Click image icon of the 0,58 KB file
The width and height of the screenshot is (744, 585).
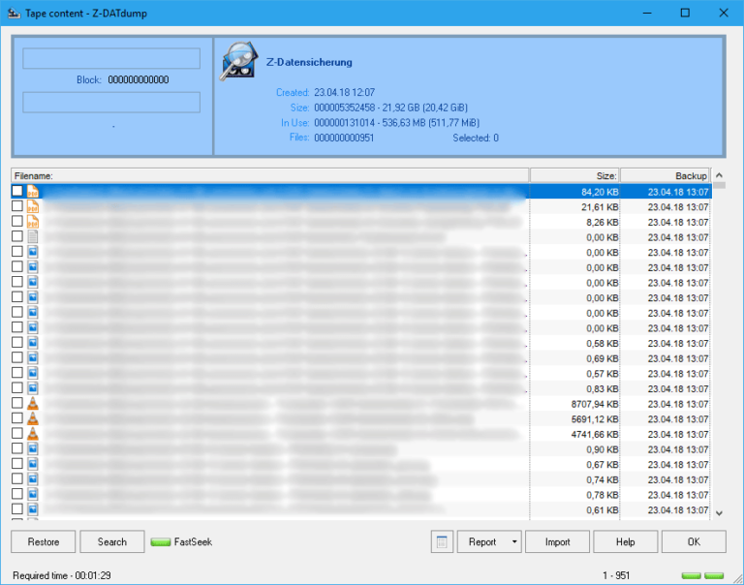pyautogui.click(x=33, y=343)
